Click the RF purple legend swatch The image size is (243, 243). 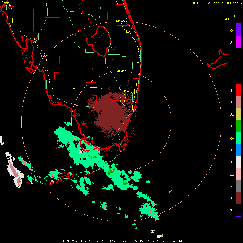[x=238, y=30]
